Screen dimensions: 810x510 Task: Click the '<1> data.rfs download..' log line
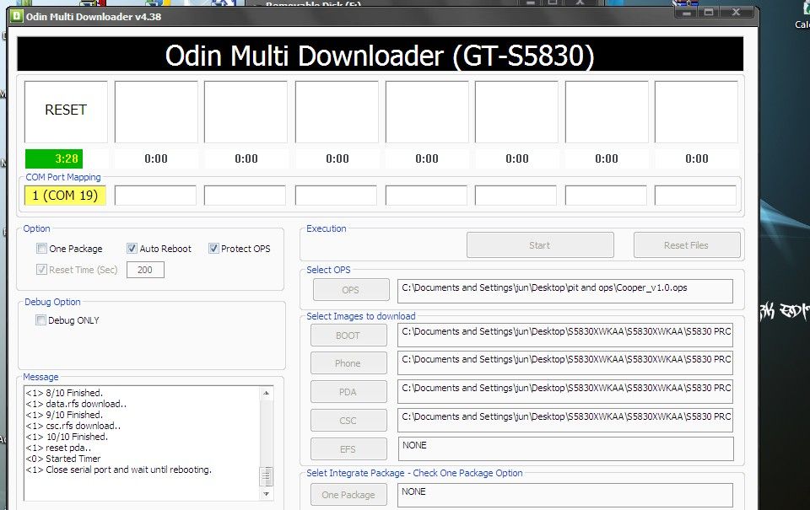point(76,404)
